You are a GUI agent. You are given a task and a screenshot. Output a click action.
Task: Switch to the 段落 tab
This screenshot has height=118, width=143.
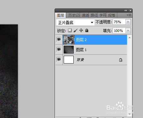[112, 15]
